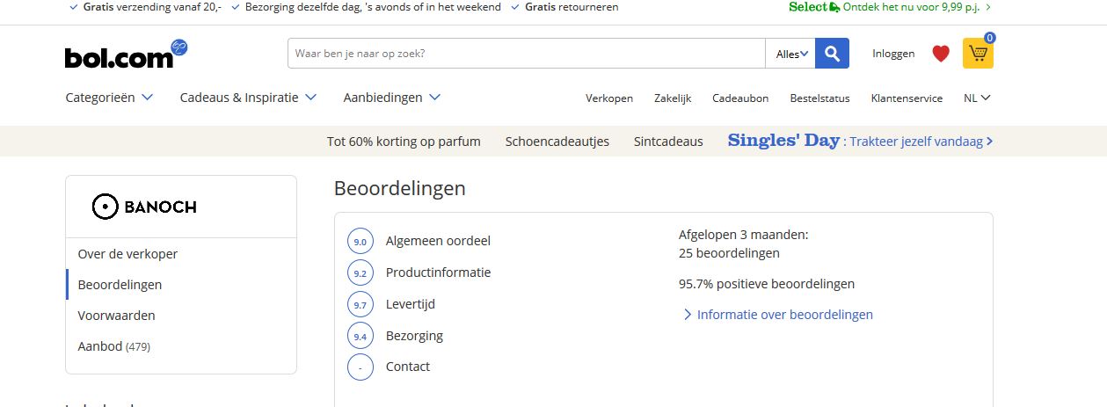Click the magnifier search button
This screenshot has width=1107, height=407.
pos(832,54)
